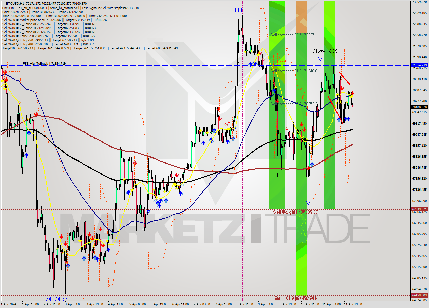429x308 pixels.
Task: Click blue 71354.719 price tag on axis
Action: (x=419, y=65)
